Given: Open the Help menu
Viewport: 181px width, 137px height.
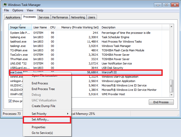Looking at the screenshot, I should click(40, 10).
